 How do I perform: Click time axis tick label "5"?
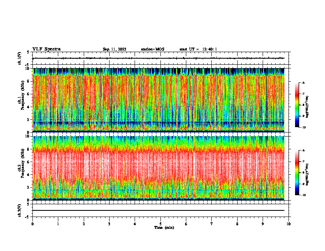(160, 224)
